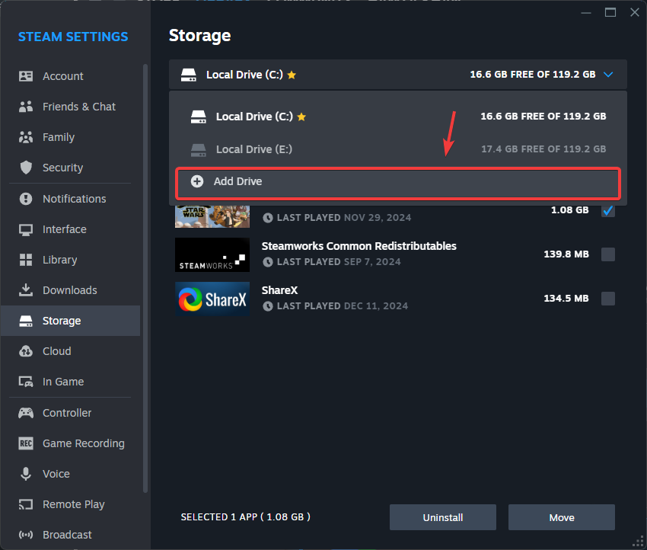This screenshot has width=647, height=550.
Task: Uncheck the Star Wars game checkbox
Action: [x=607, y=210]
